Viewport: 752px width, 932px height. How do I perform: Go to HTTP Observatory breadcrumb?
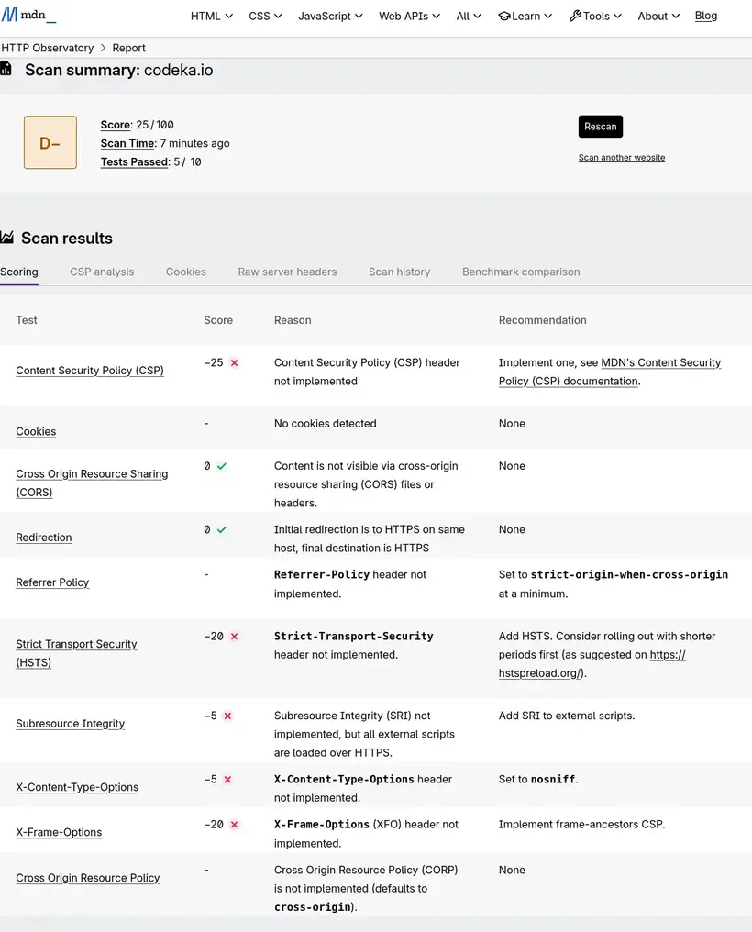48,48
